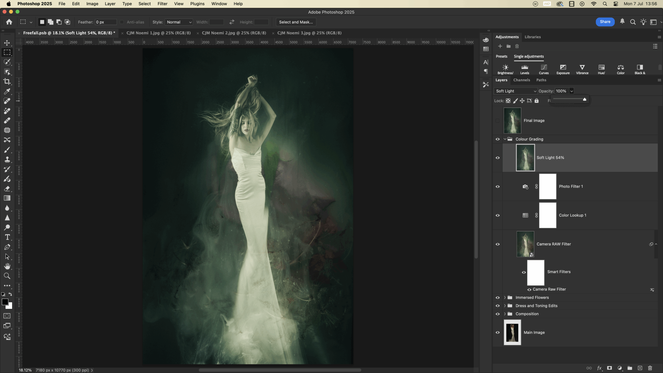Select the Crop tool

click(7, 82)
